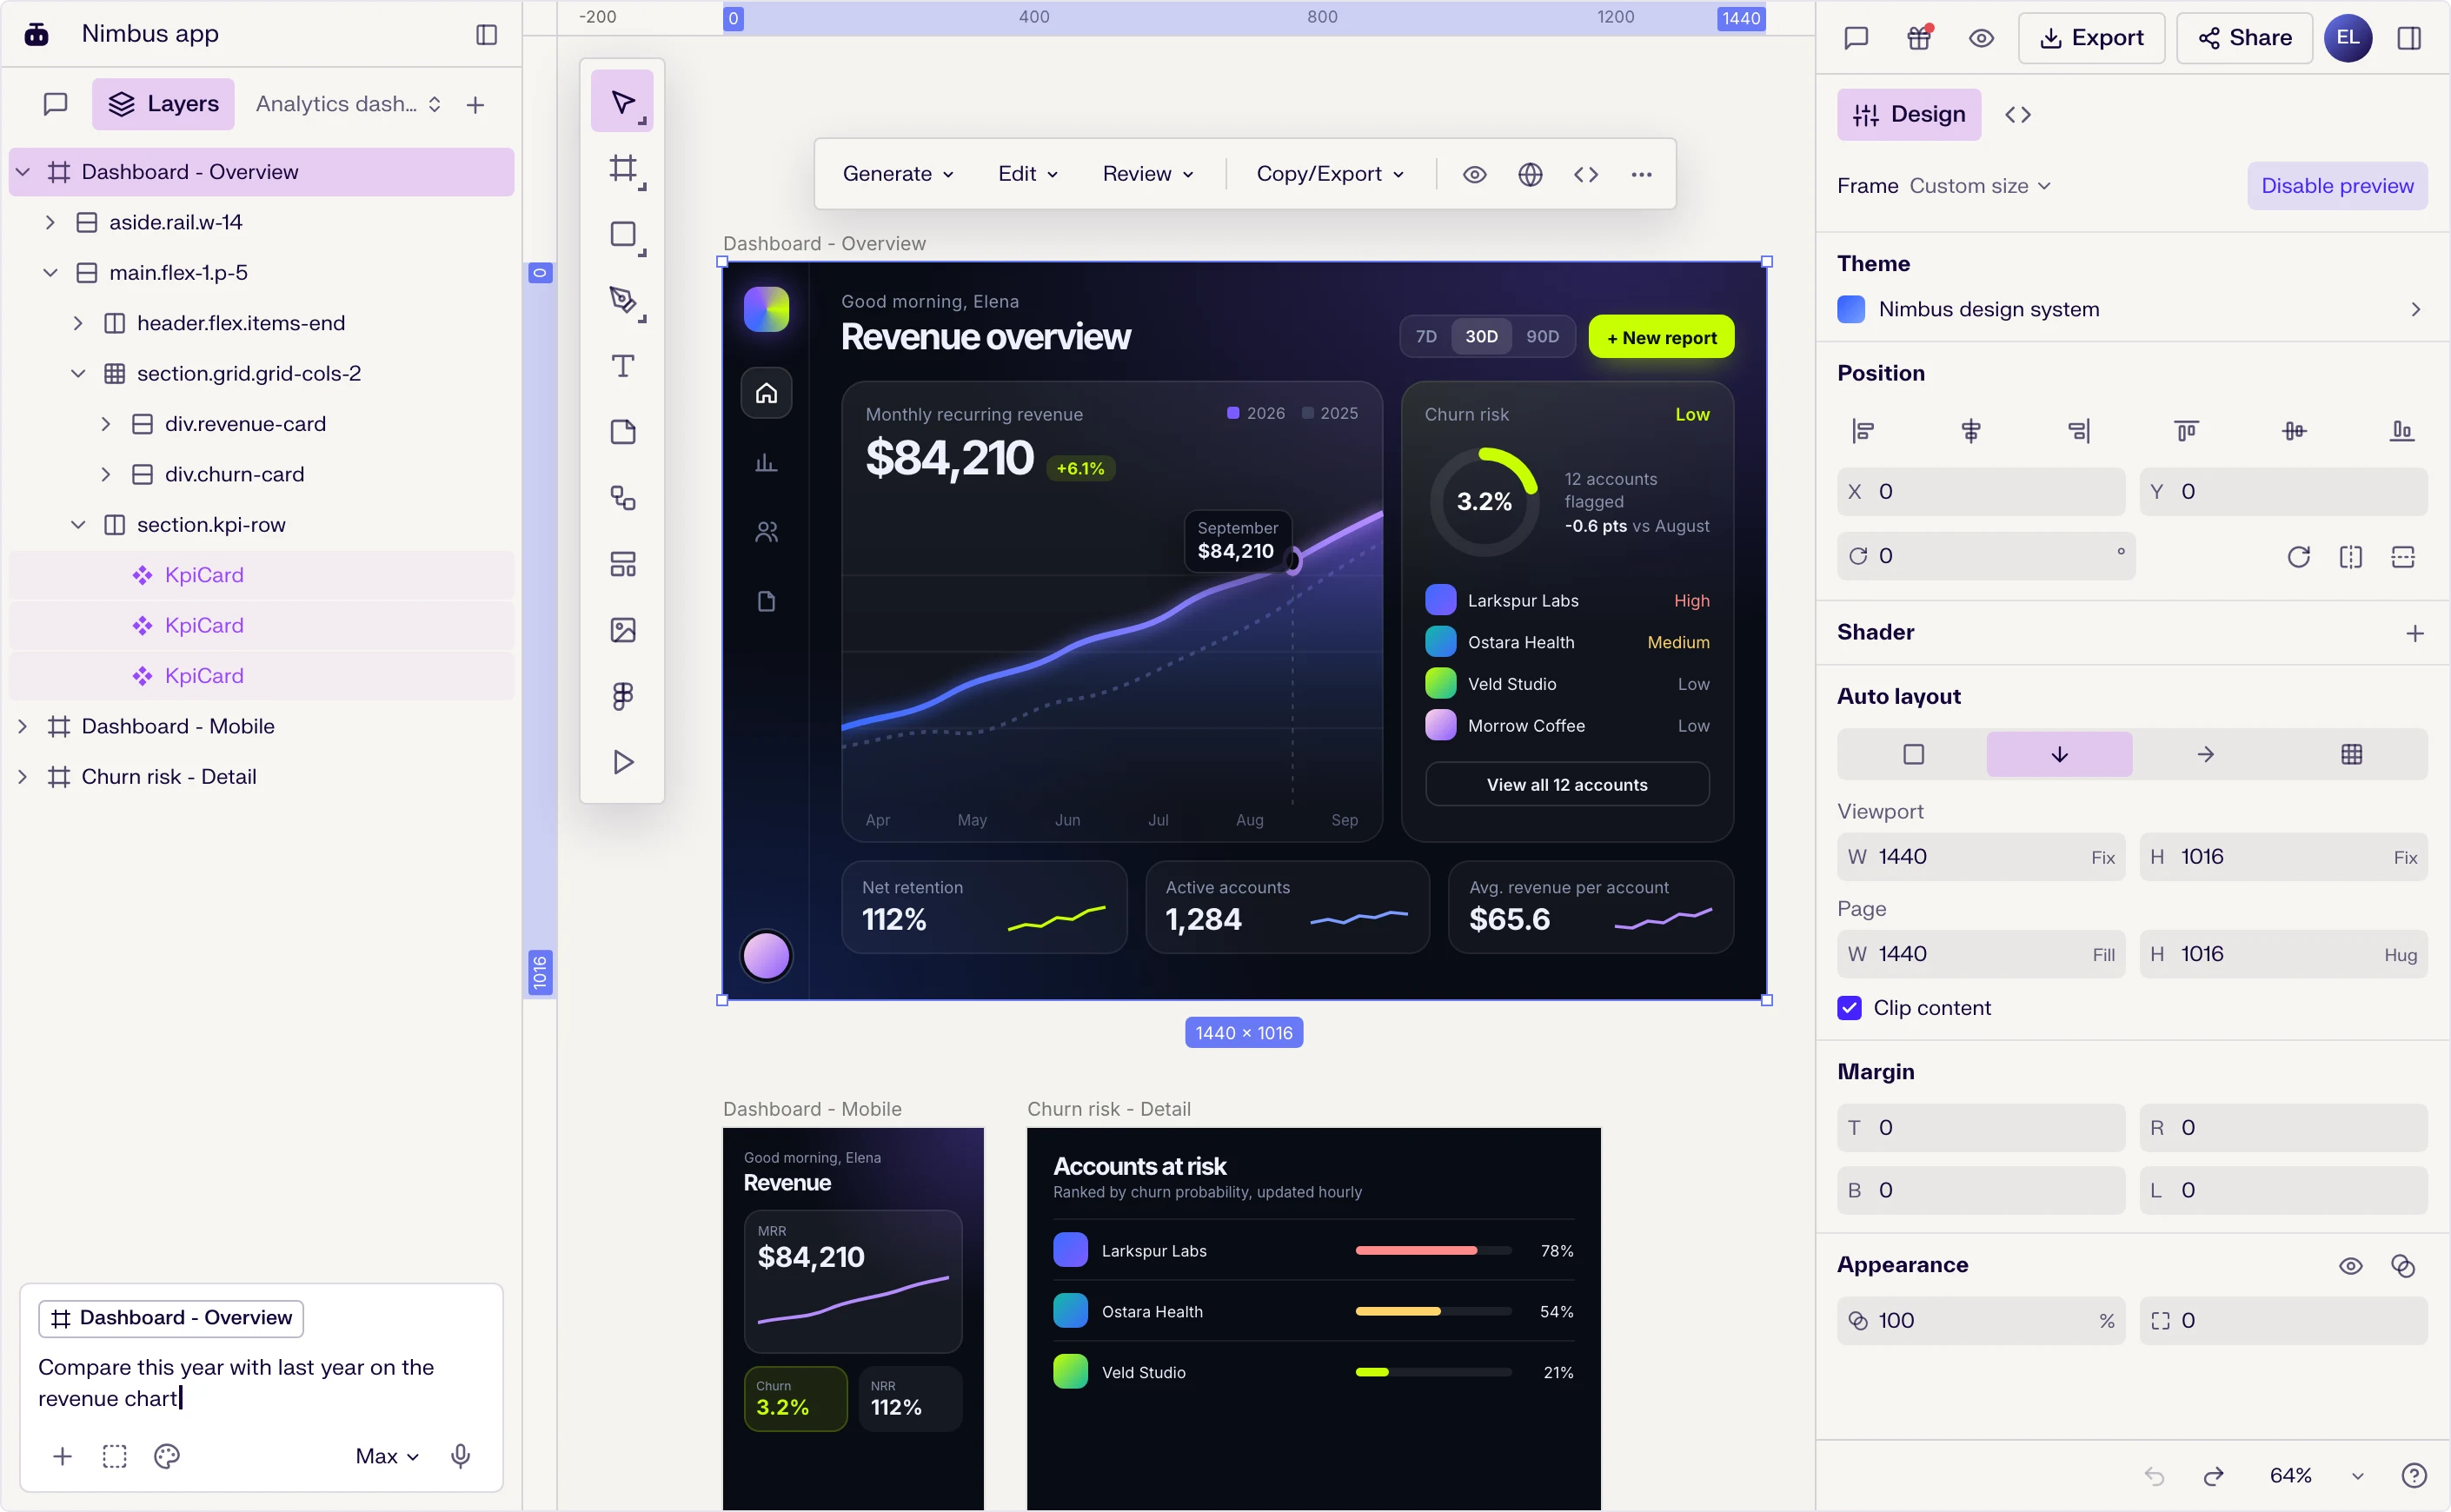Collapse main.flex-1.p-5 layer
Viewport: 2451px width, 1512px height.
pos(50,273)
